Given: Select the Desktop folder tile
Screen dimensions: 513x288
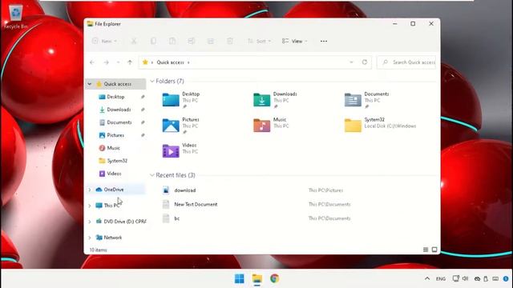Looking at the screenshot, I should point(181,100).
